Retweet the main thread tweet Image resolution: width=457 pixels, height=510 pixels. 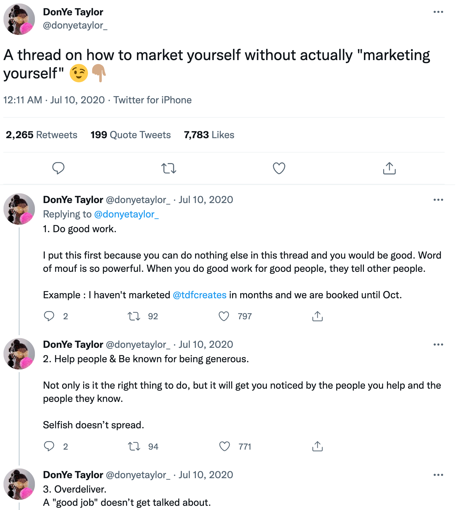169,168
